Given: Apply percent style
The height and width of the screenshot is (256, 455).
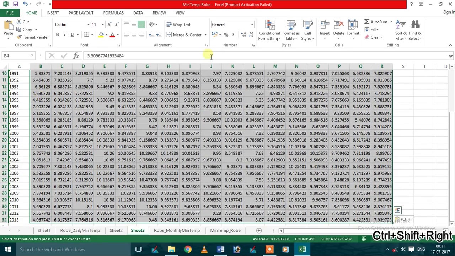Looking at the screenshot, I should point(226,35).
